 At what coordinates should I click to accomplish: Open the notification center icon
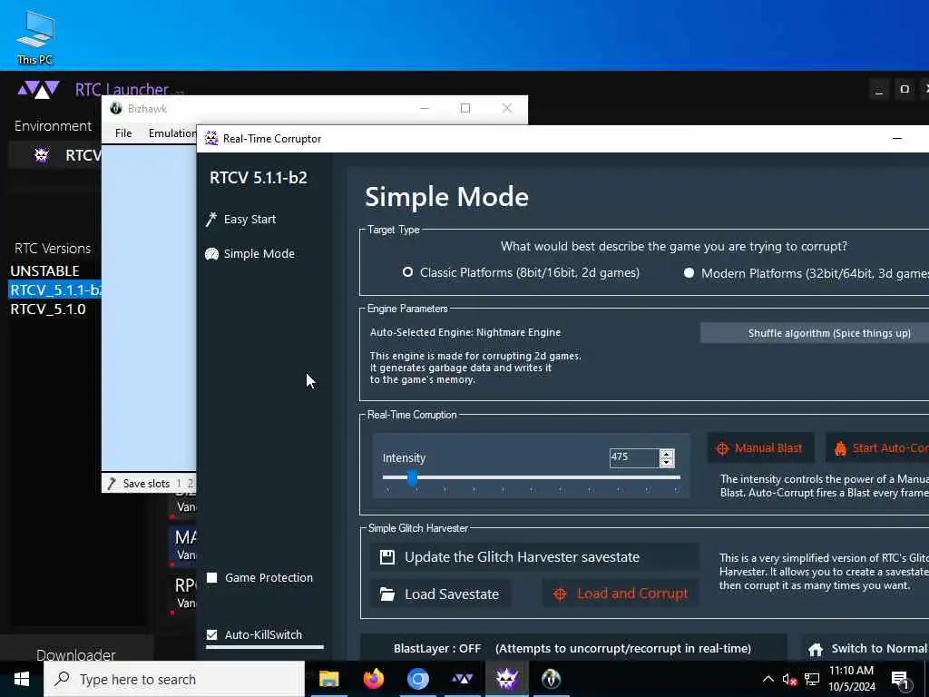(x=900, y=681)
